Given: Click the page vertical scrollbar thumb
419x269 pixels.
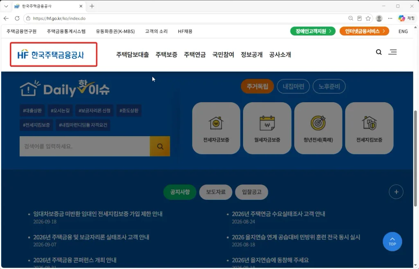Looking at the screenshot, I should coord(415,158).
